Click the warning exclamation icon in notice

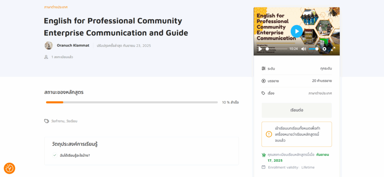[x=269, y=134]
